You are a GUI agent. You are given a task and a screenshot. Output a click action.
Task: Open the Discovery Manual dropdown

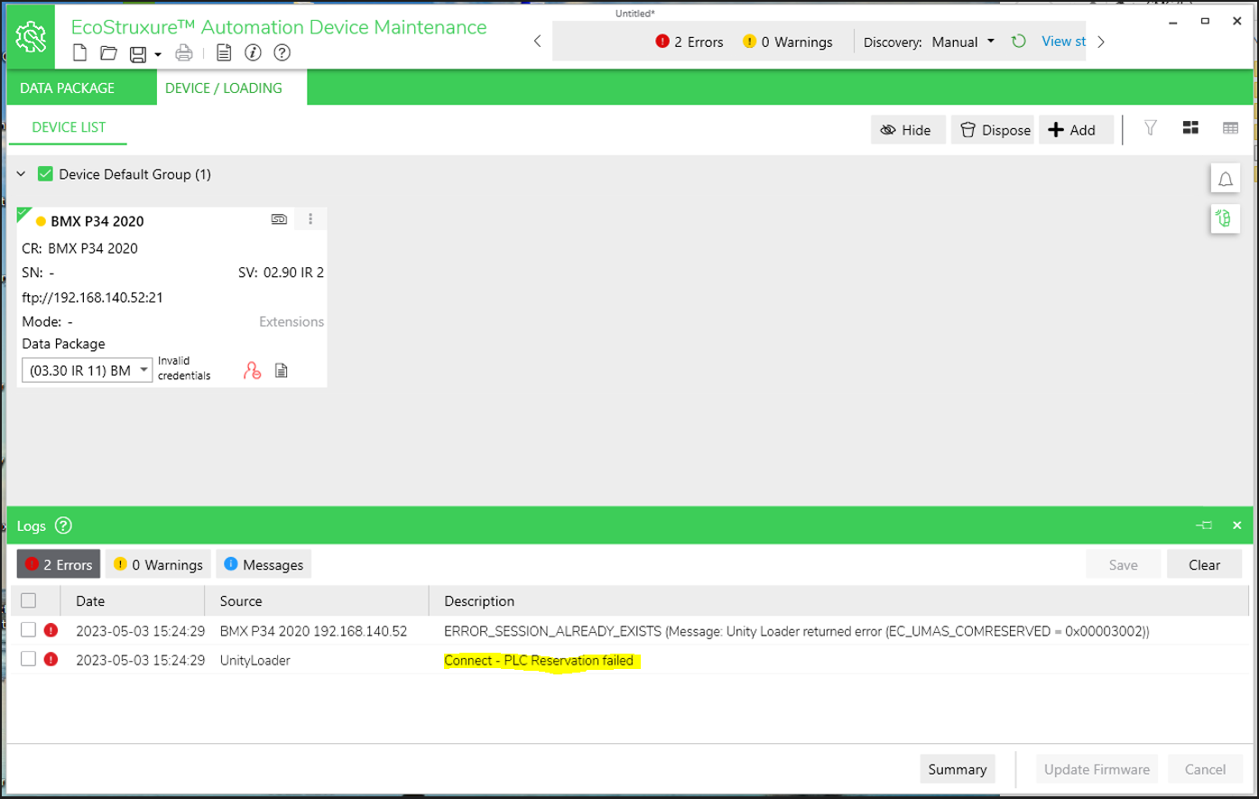(964, 42)
